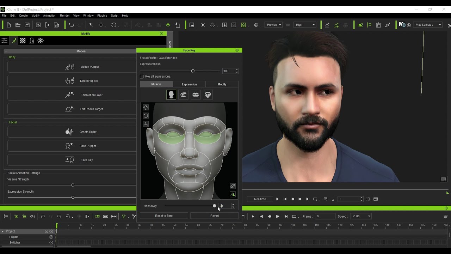Click the sun settings icon beside frame field
This screenshot has height=254, width=451.
368,199
